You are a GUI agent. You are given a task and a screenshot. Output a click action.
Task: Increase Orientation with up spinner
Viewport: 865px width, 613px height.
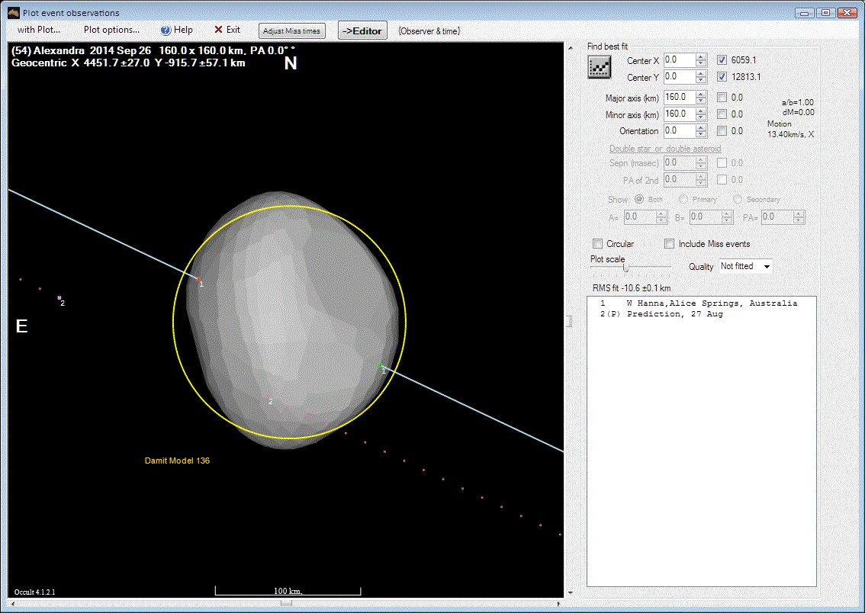click(700, 127)
